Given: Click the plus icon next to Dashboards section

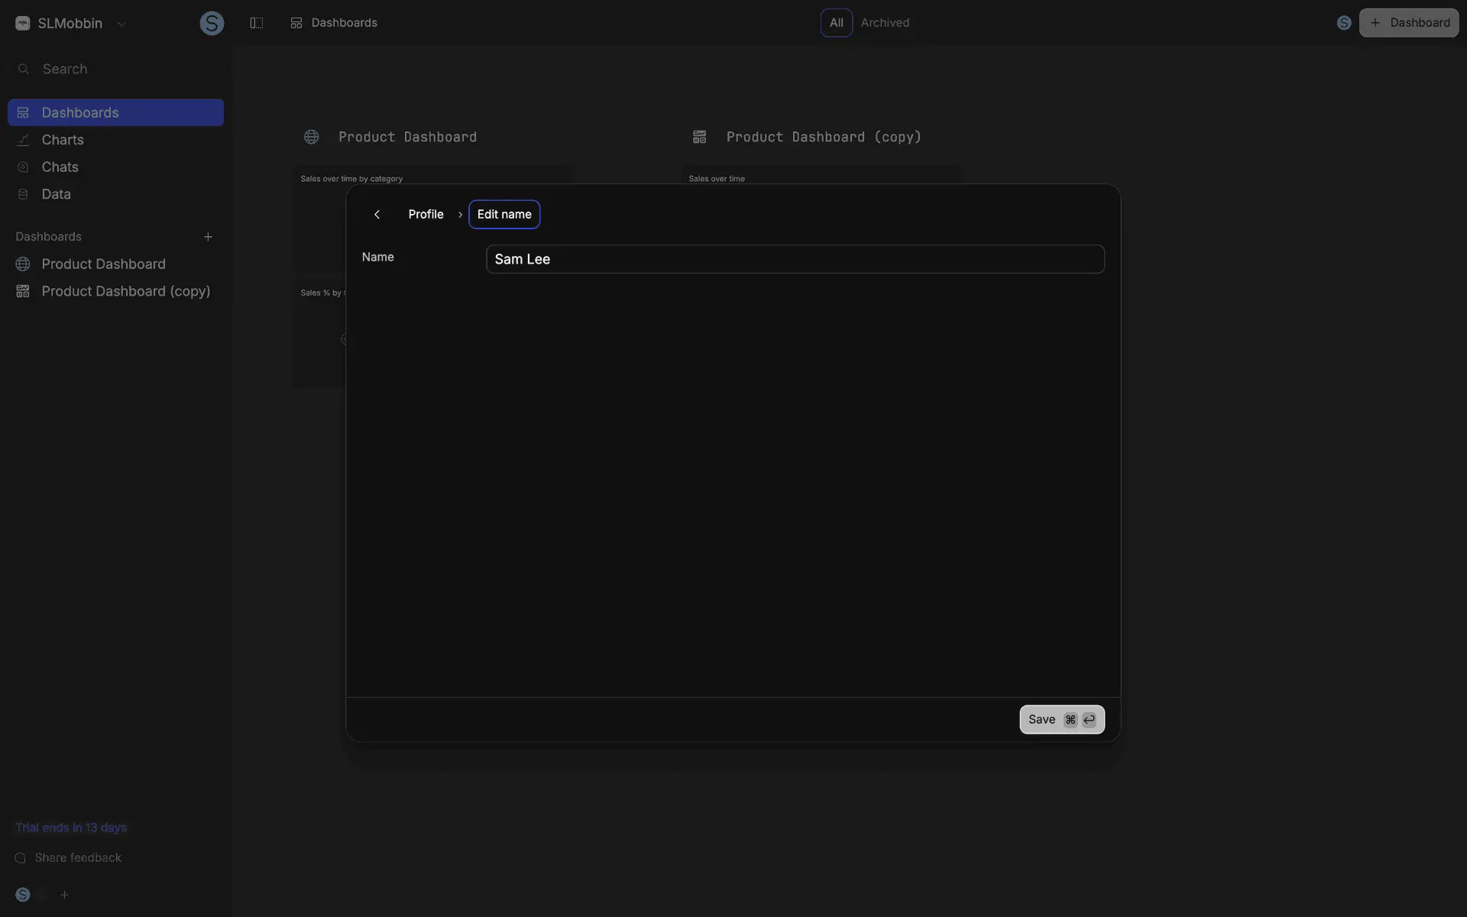Looking at the screenshot, I should 208,237.
